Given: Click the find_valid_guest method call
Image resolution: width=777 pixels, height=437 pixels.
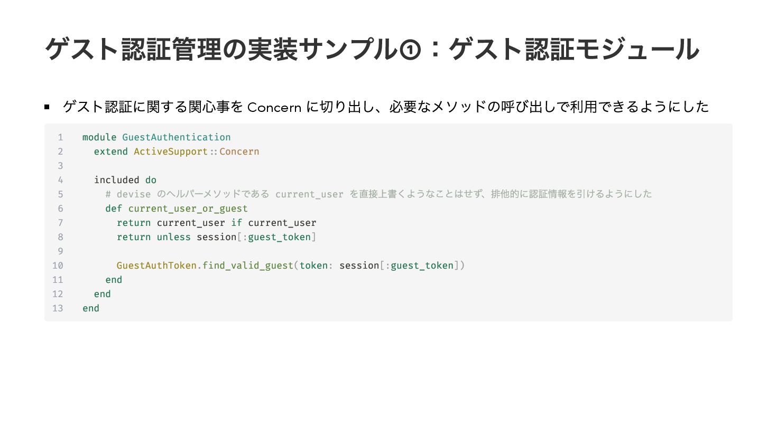Looking at the screenshot, I should (x=248, y=265).
